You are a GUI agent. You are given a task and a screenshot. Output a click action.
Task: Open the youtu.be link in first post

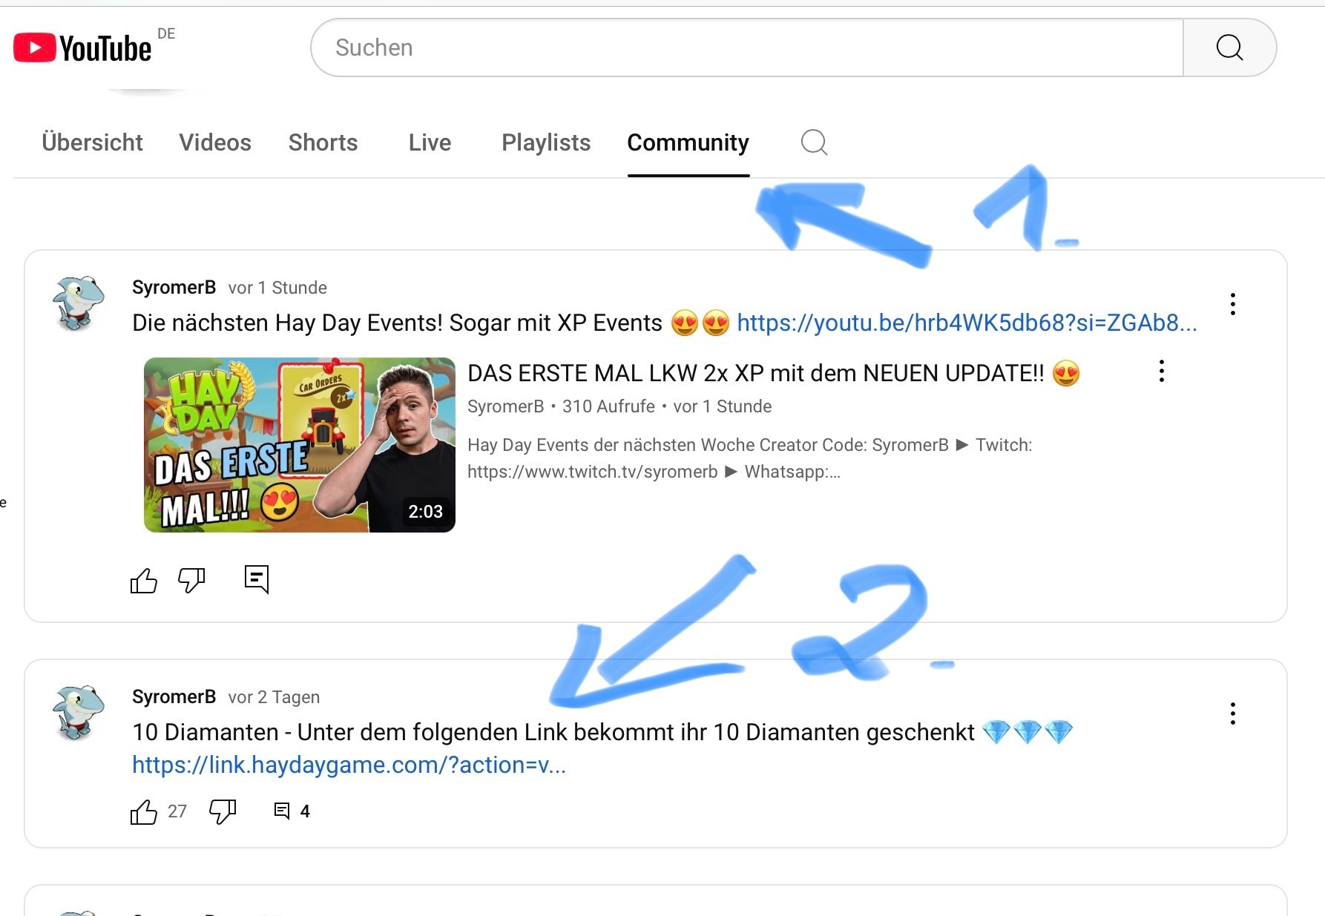click(x=966, y=323)
